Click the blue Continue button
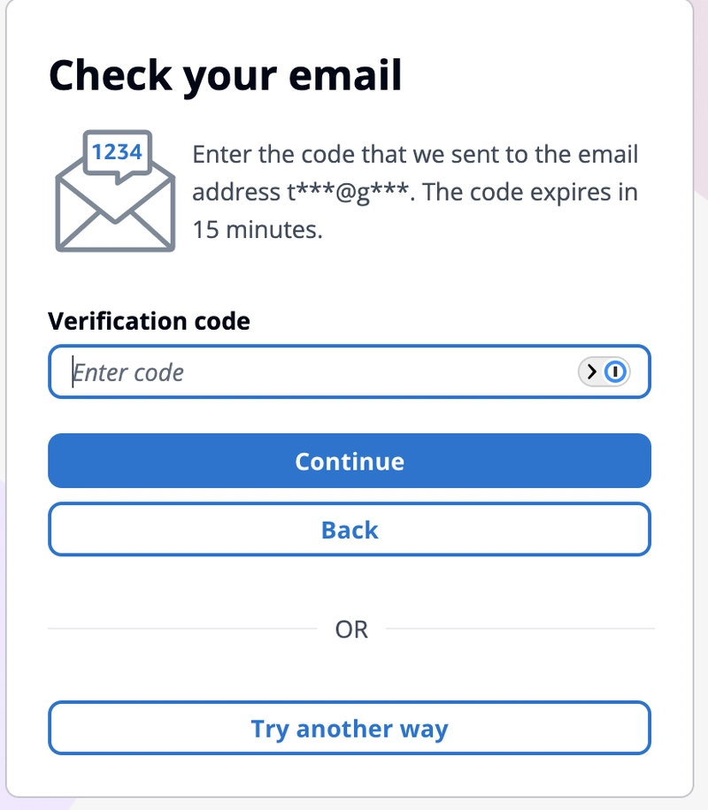The height and width of the screenshot is (810, 708). (350, 461)
